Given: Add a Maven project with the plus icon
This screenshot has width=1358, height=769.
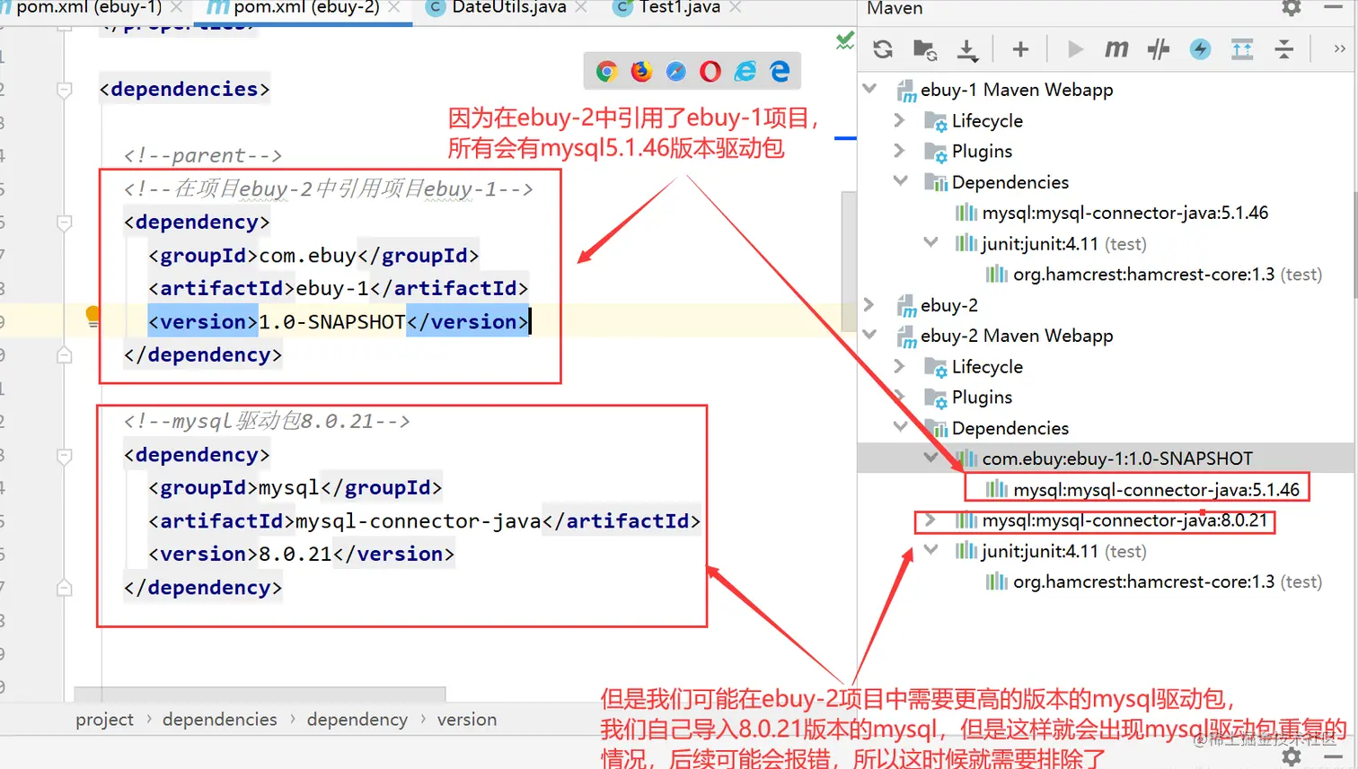Looking at the screenshot, I should point(1020,49).
